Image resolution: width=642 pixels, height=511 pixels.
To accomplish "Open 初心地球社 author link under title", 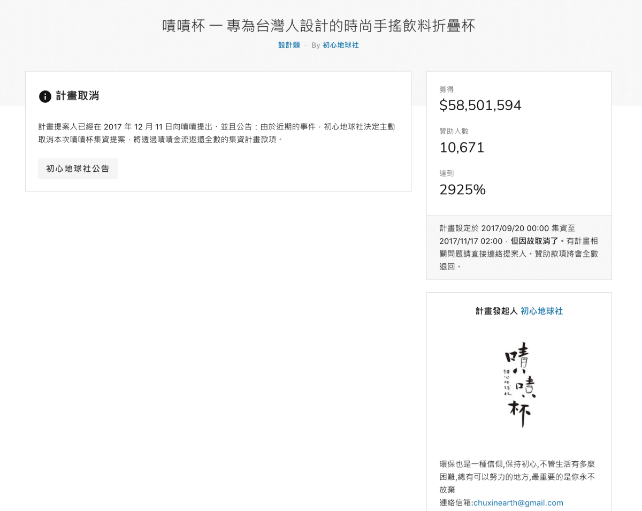I will click(x=340, y=45).
